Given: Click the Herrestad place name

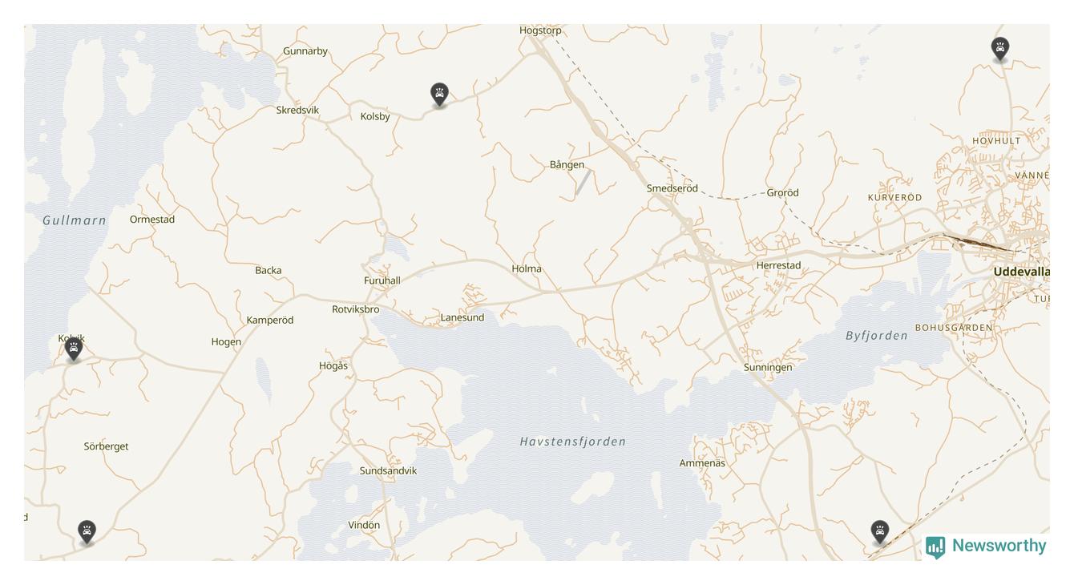Looking at the screenshot, I should [x=778, y=265].
